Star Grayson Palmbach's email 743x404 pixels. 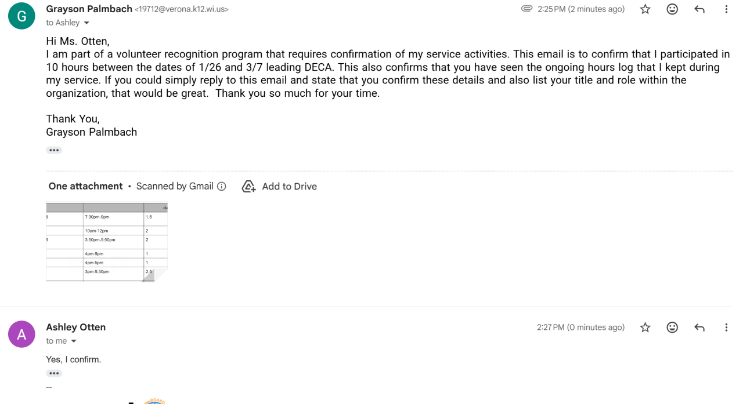pos(645,9)
